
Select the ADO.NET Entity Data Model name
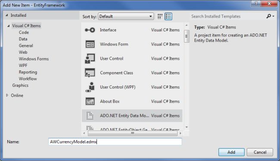point(124,115)
